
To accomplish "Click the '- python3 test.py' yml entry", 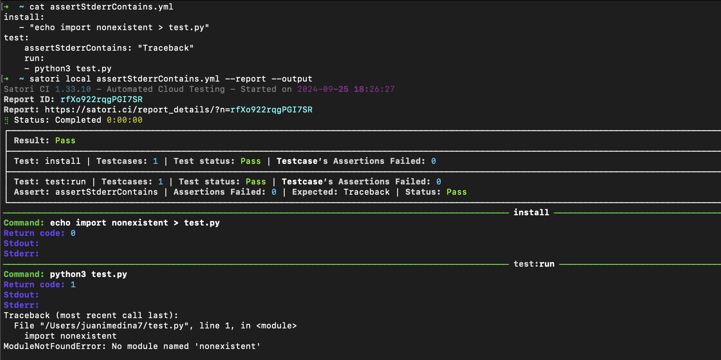I will [68, 69].
